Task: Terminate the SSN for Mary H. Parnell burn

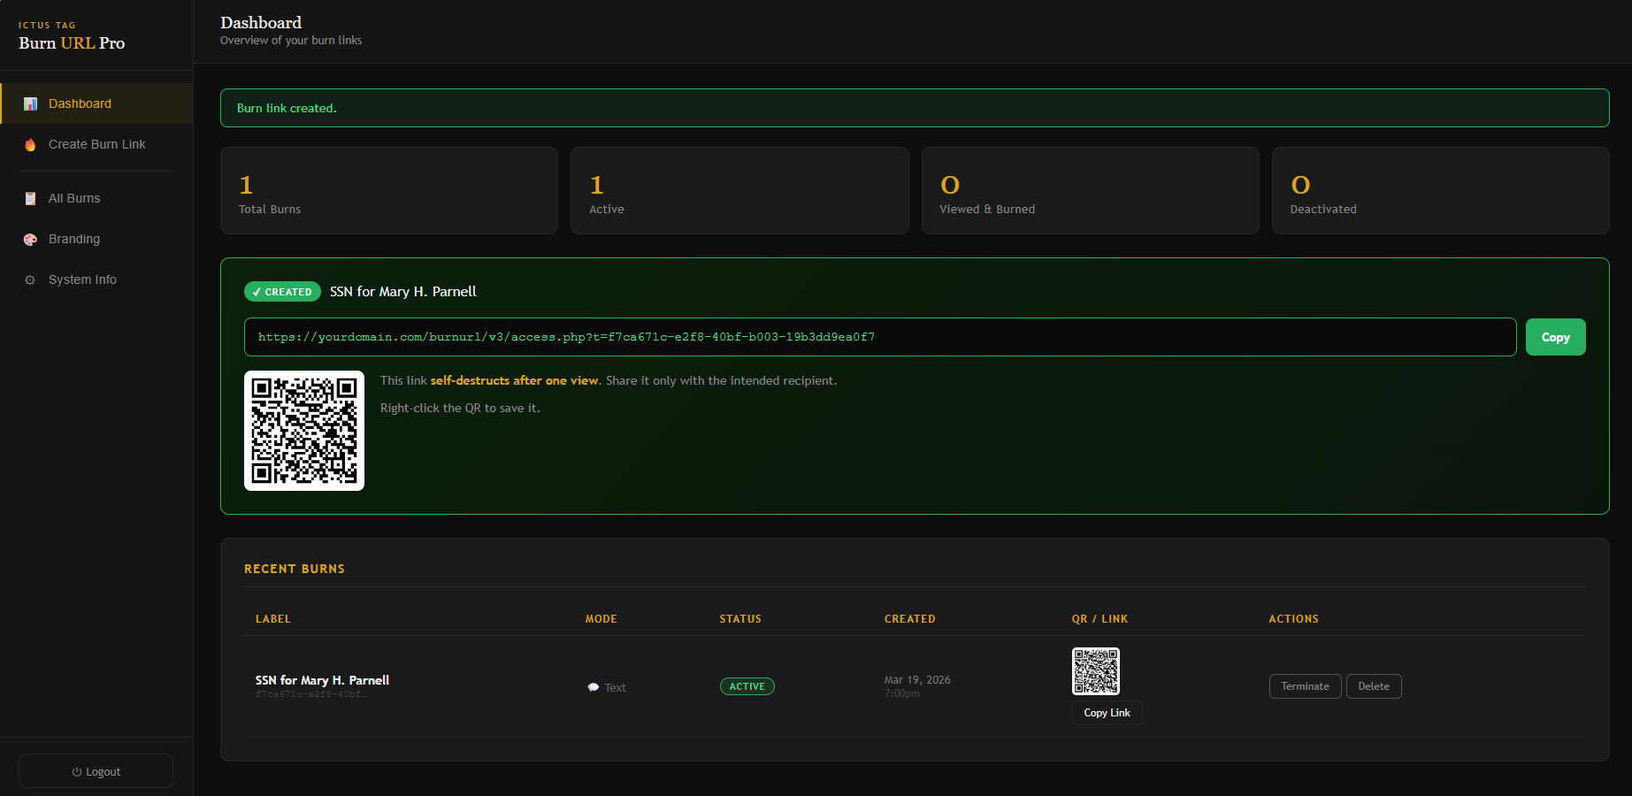Action: click(1305, 686)
